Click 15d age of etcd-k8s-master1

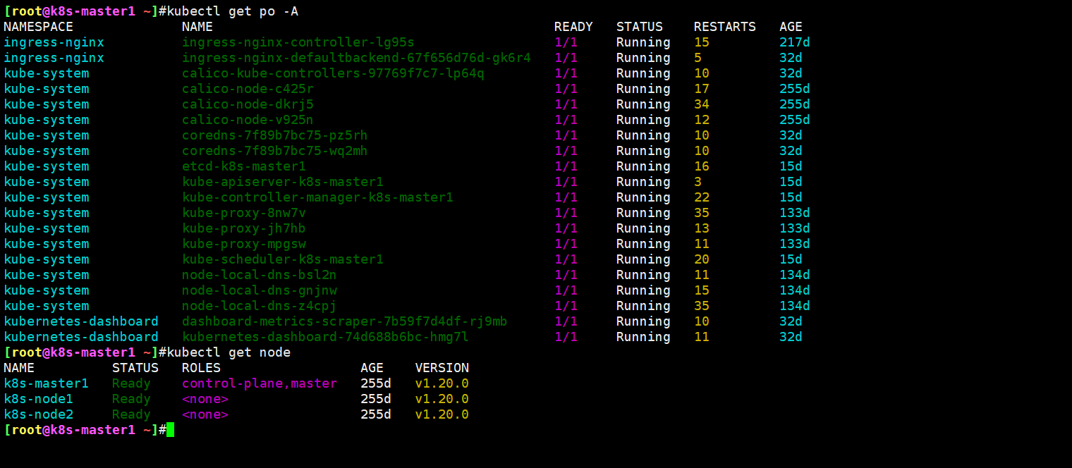pos(791,166)
